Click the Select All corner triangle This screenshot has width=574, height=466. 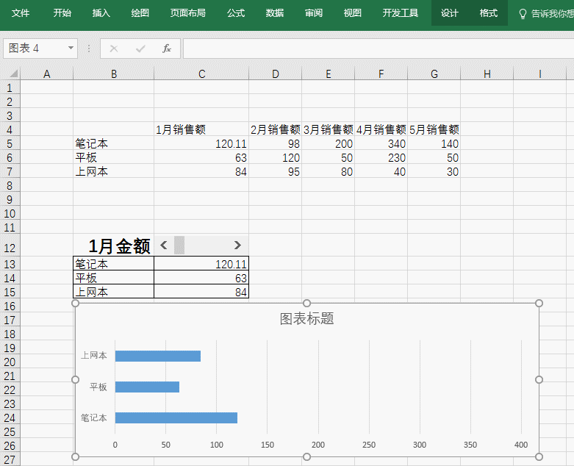[x=13, y=74]
